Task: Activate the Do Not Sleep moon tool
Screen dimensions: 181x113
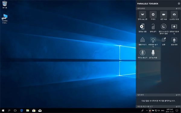Action: point(164,29)
